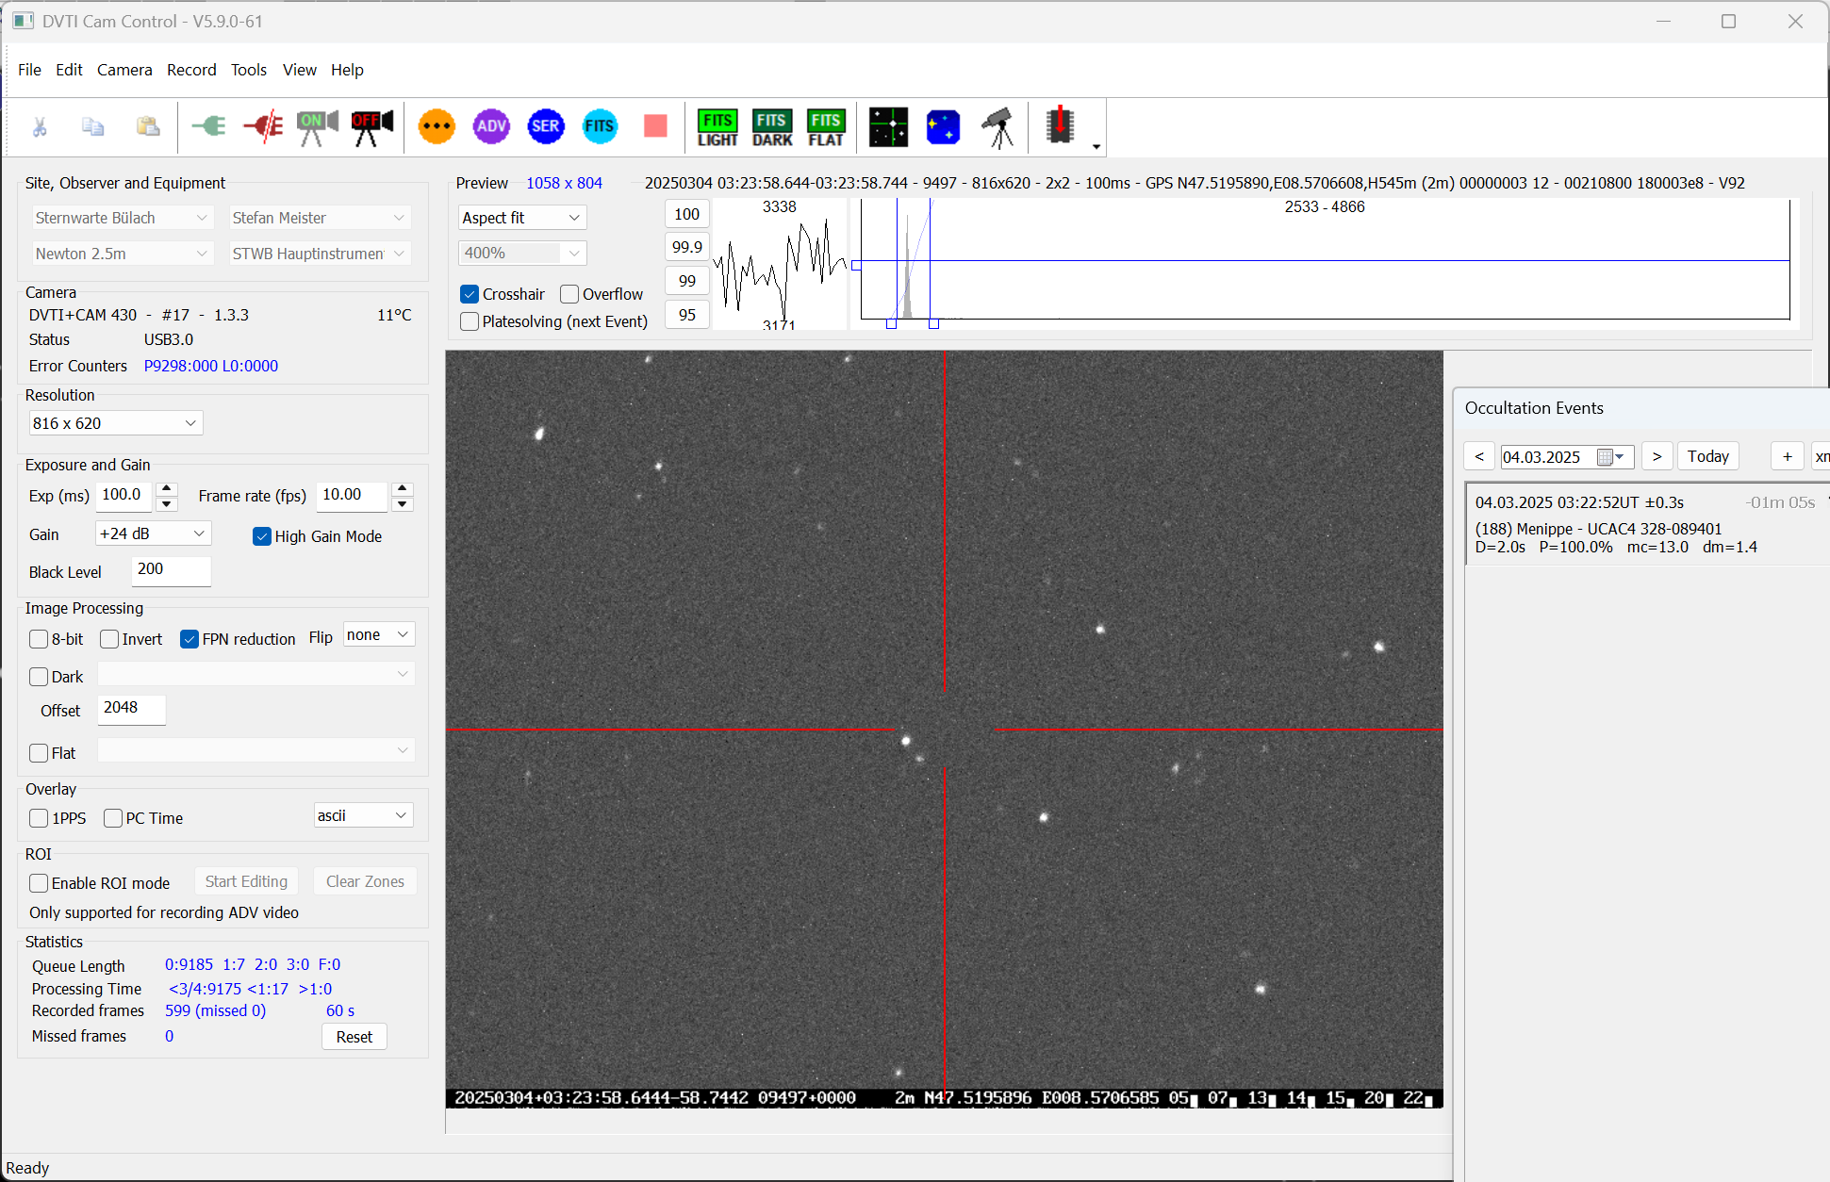Open the Flip none dropdown
This screenshot has width=1830, height=1182.
pos(379,634)
